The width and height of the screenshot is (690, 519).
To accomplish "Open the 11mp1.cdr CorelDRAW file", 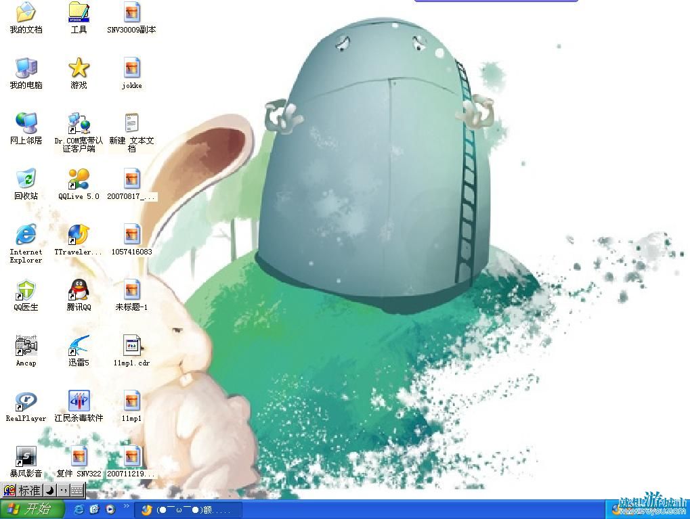I will tap(131, 350).
